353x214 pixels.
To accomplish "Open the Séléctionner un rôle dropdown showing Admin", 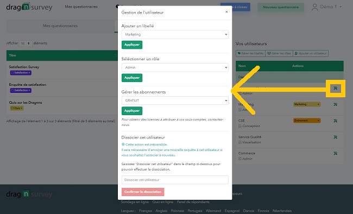I will pos(175,67).
